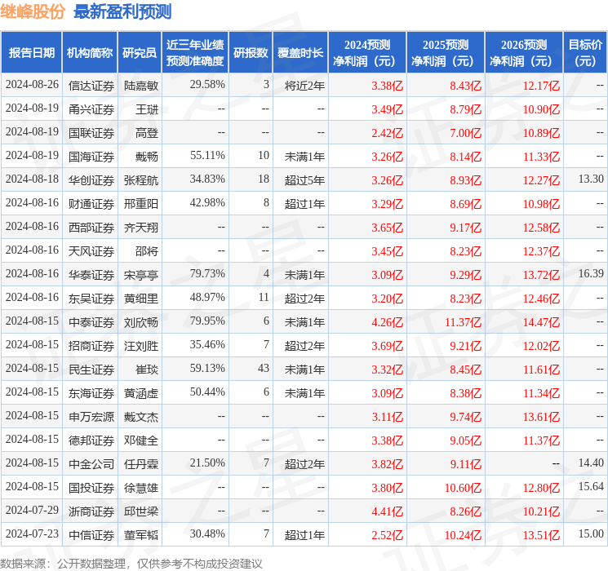Select the 东海证券 institution cell
Viewport: 608px width, 571px height.
coord(91,393)
